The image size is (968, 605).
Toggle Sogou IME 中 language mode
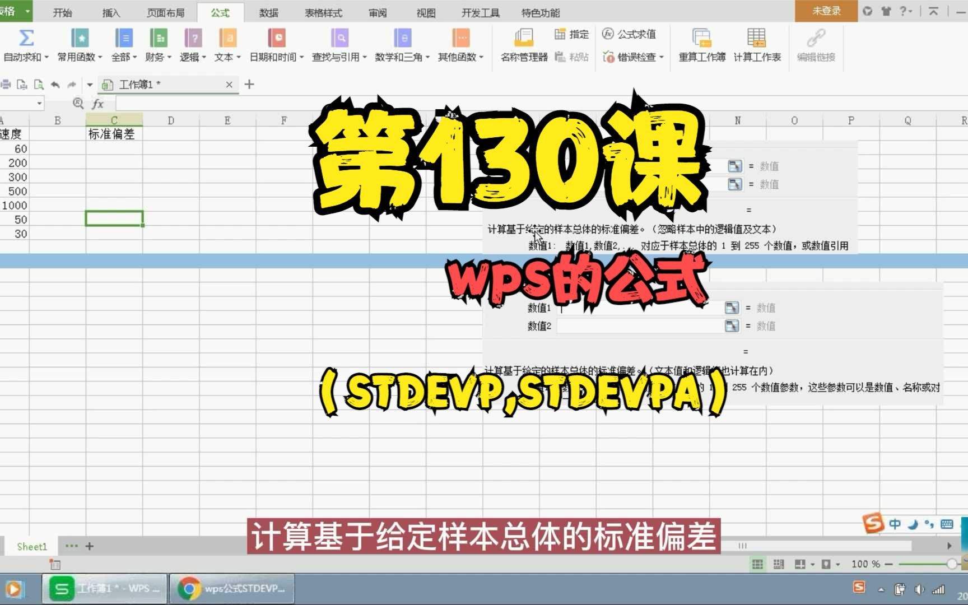click(x=895, y=524)
